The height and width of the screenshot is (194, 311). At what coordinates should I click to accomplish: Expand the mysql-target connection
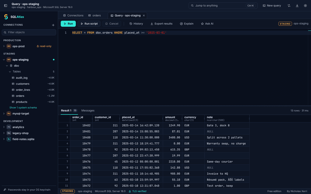click(4, 114)
